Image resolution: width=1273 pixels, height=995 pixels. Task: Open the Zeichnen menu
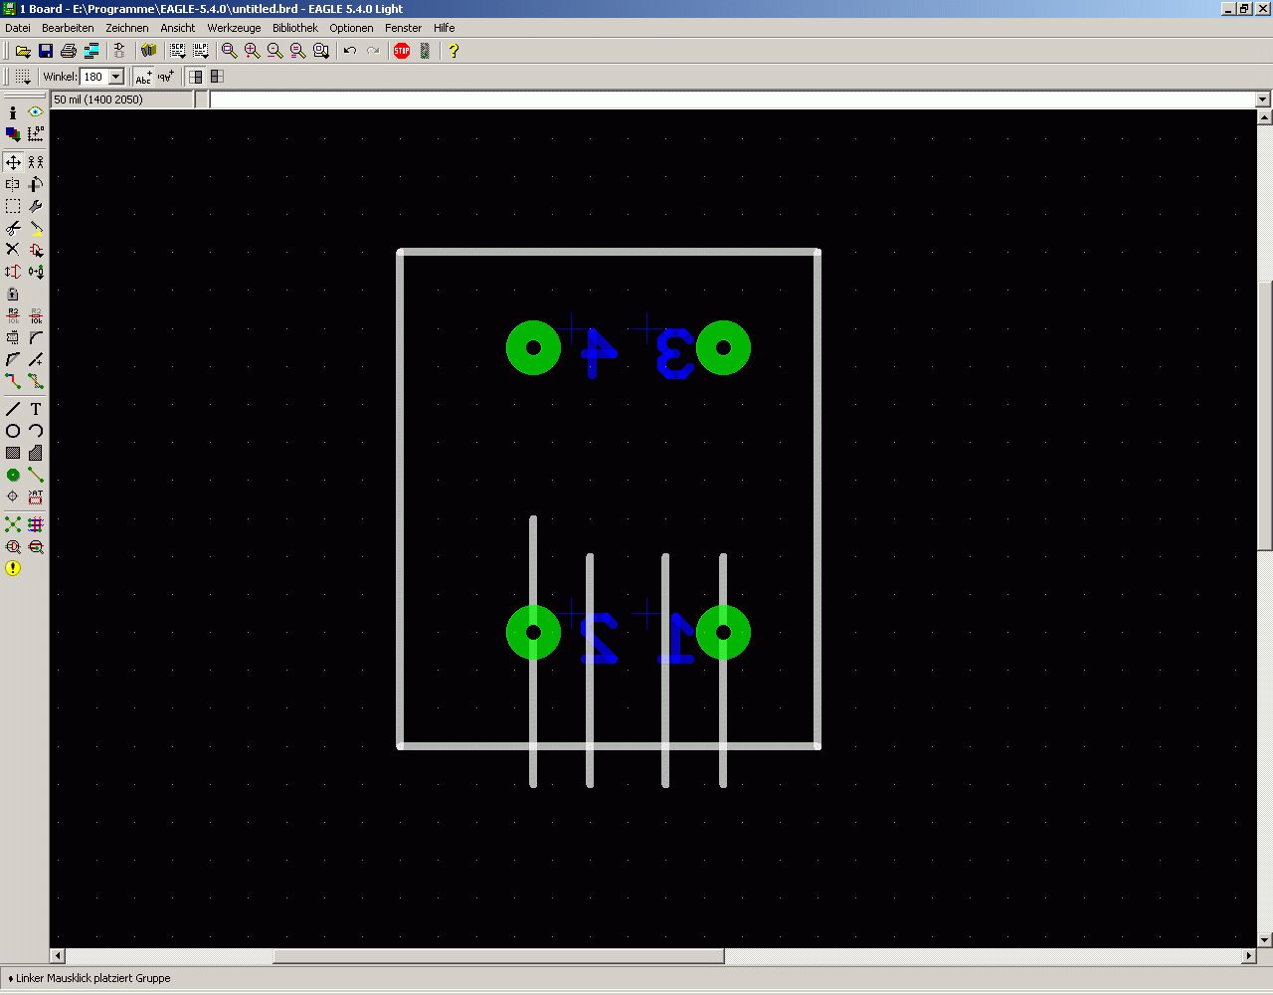(127, 28)
